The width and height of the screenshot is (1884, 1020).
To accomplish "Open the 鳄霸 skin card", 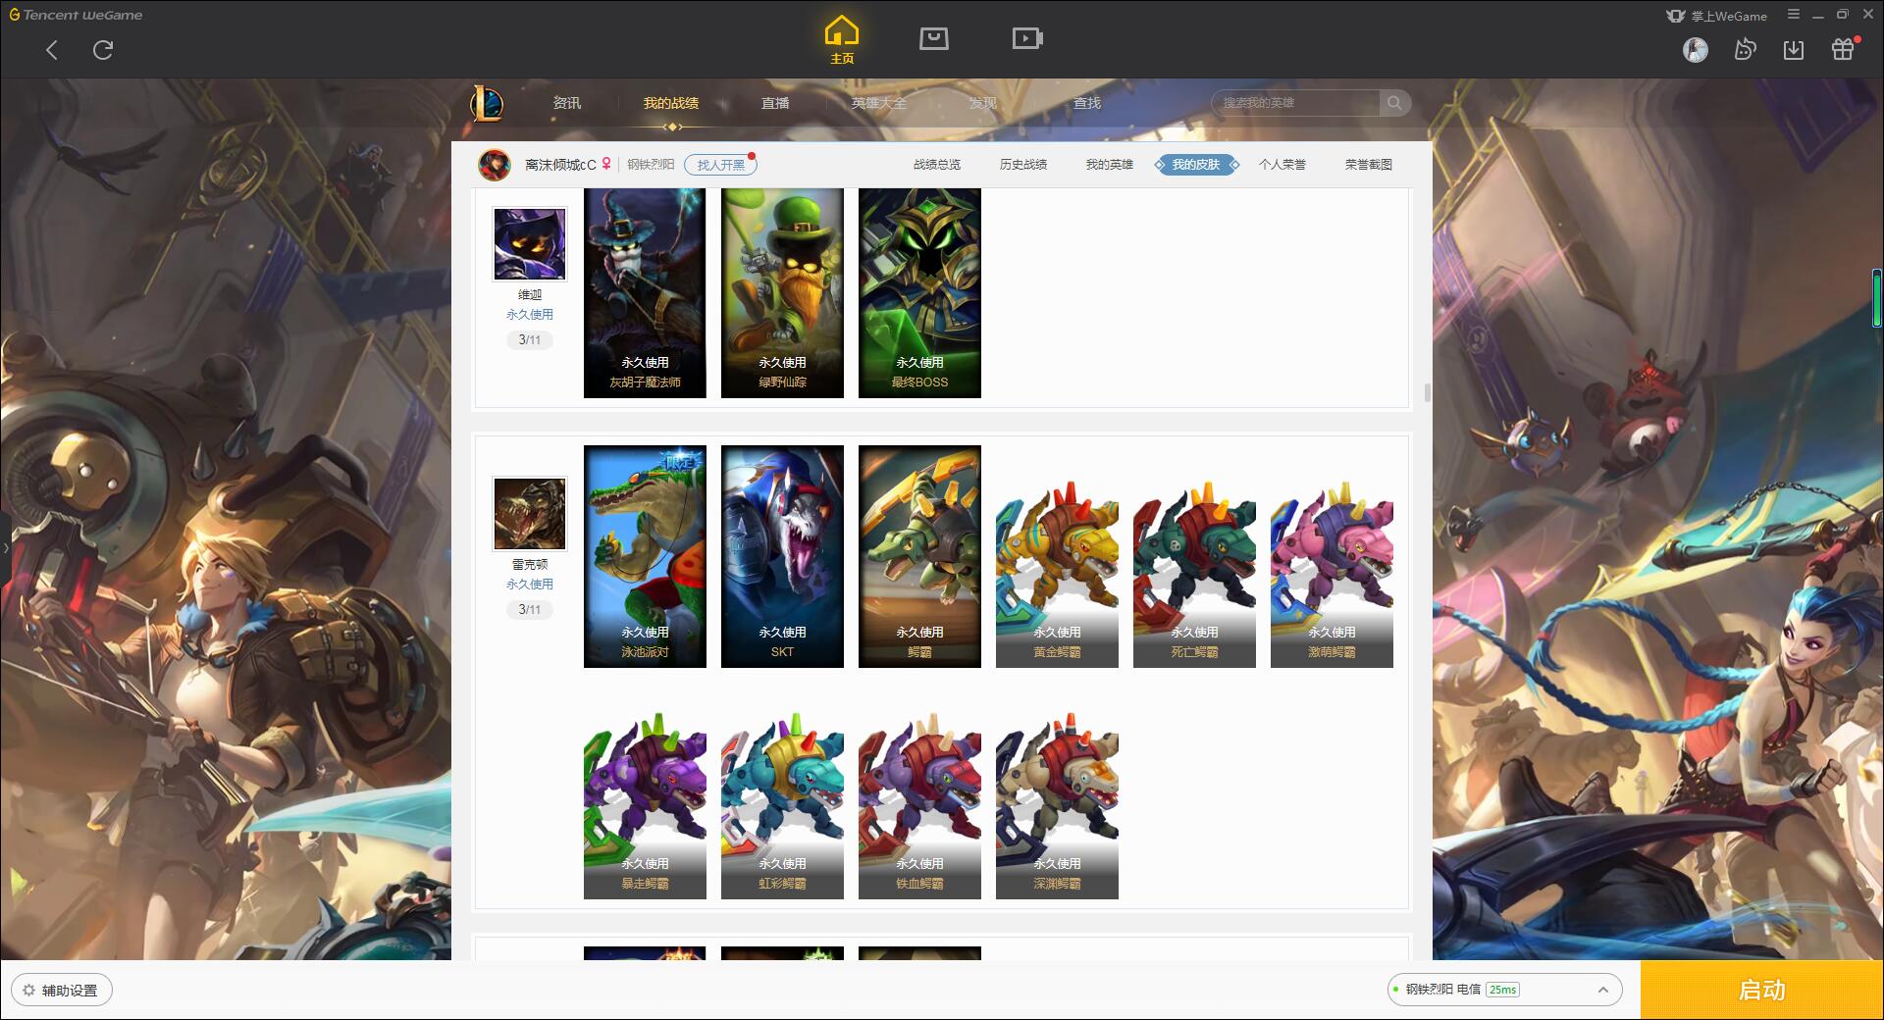I will (919, 556).
